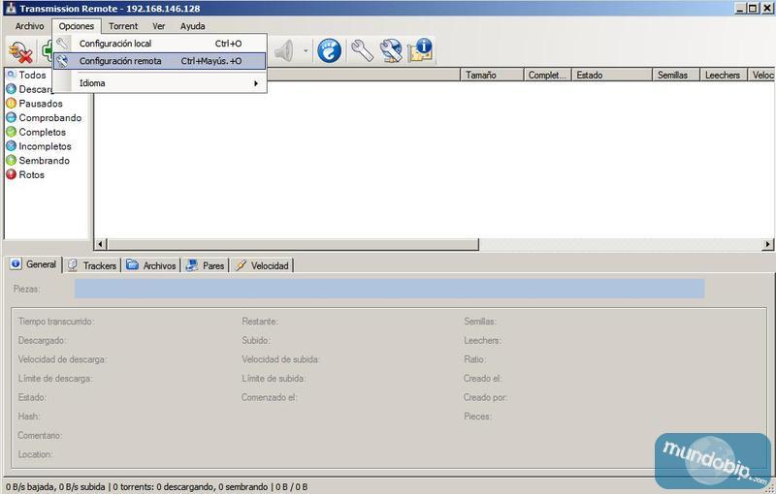The width and height of the screenshot is (776, 494).
Task: Expand the Idioma submenu
Action: (x=160, y=83)
